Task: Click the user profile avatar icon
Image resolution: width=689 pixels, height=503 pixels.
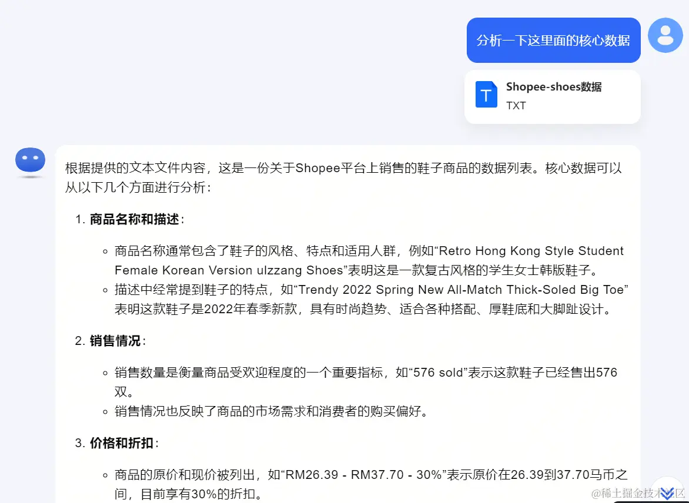Action: [x=665, y=35]
